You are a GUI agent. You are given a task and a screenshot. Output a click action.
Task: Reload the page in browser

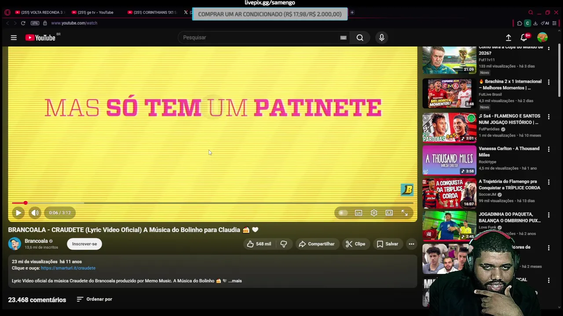pos(23,23)
